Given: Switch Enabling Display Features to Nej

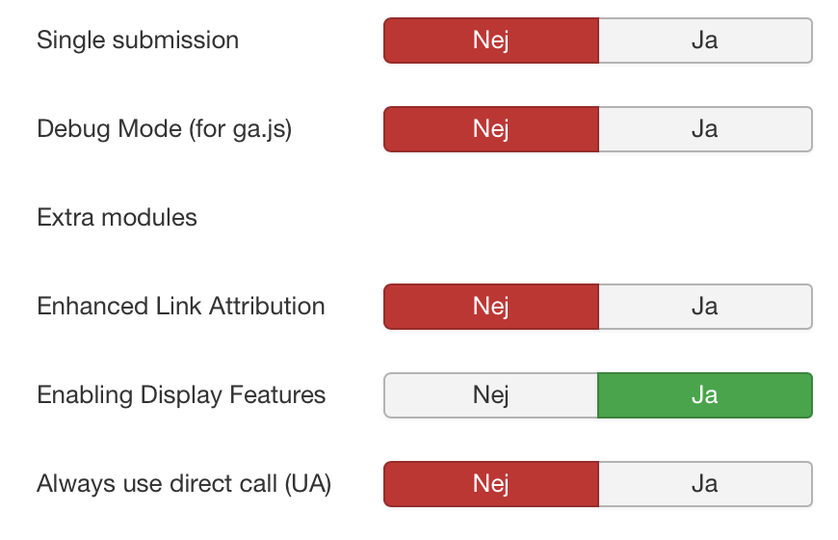Looking at the screenshot, I should (x=491, y=395).
